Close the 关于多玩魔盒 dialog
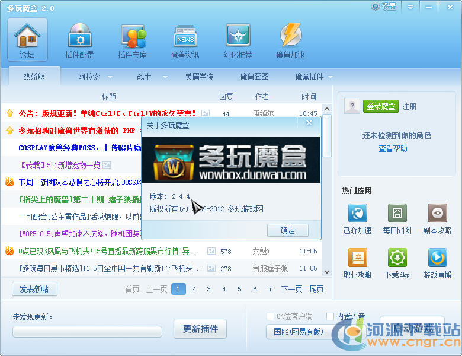 [309, 123]
